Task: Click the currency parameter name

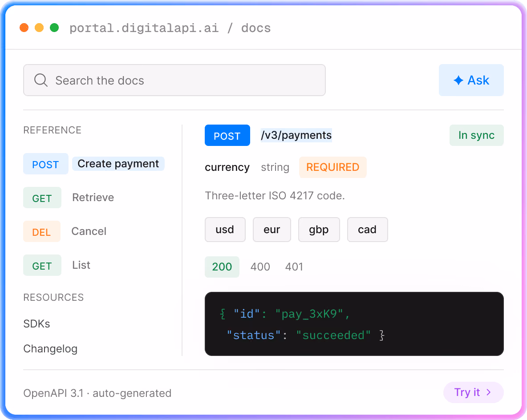Action: 227,167
